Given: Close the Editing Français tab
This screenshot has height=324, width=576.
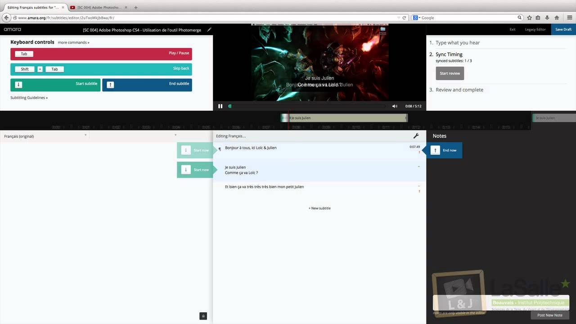Looking at the screenshot, I should (64, 8).
